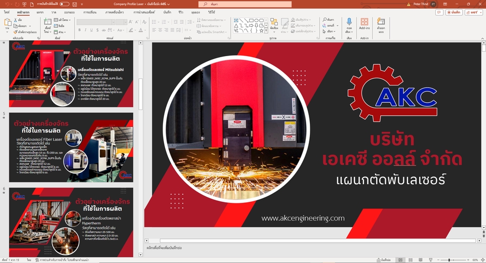Click the Convert to SmartArt button
Image resolution: width=486 pixels, height=263 pixels.
coord(212,32)
